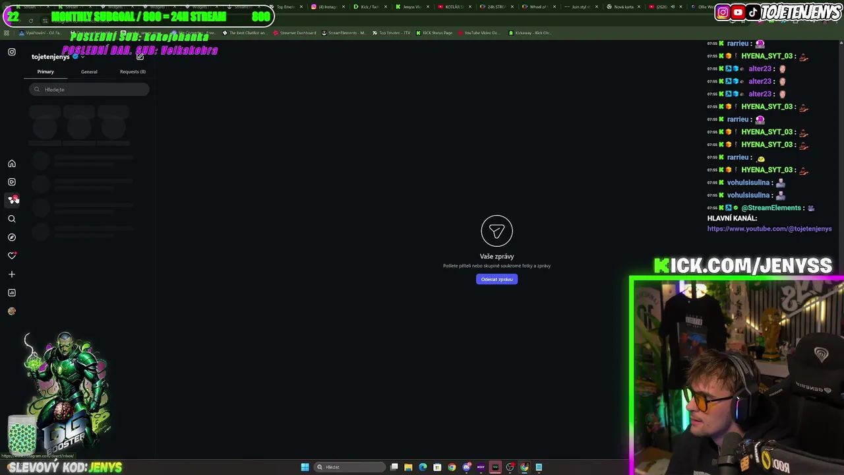Open Explore compass icon in sidebar

[x=11, y=237]
